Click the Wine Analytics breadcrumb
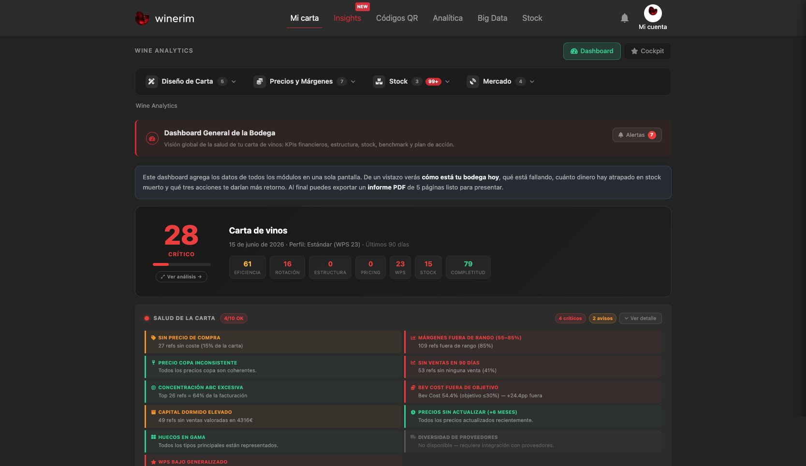 tap(156, 105)
